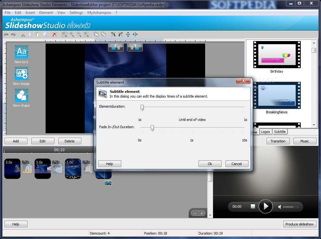Click the Zoom Out magnifier icon
Viewport: 321px width, 239px height.
(x=79, y=34)
